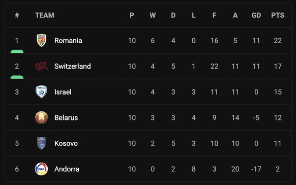Viewport: 296px width, 185px height.
Task: Click the W wins column header
Action: tap(153, 15)
